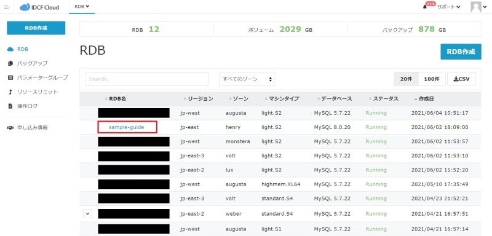Image resolution: width=492 pixels, height=236 pixels.
Task: Open 操作ログ in the sidebar
Action: [x=27, y=106]
